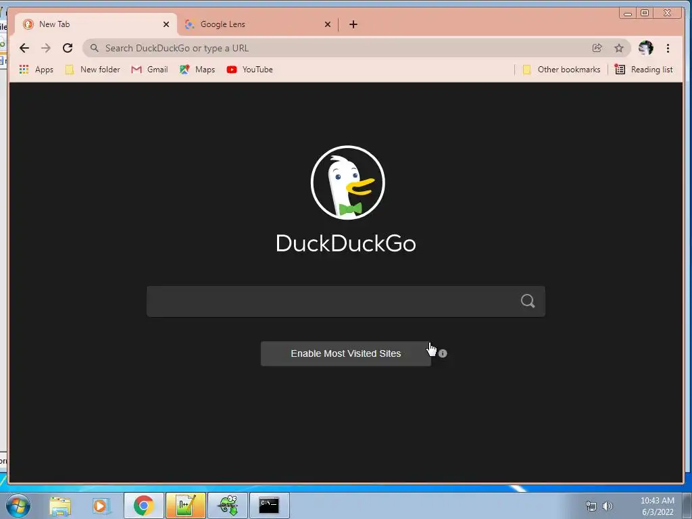Click the DuckDuckGo duck logo

pos(348,182)
